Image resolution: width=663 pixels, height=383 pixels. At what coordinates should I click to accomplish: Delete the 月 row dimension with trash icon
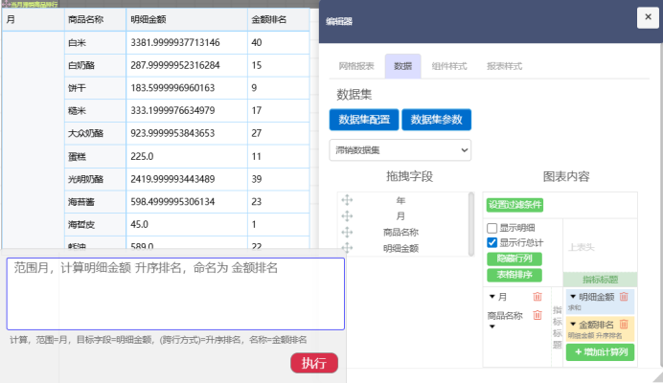pos(537,297)
